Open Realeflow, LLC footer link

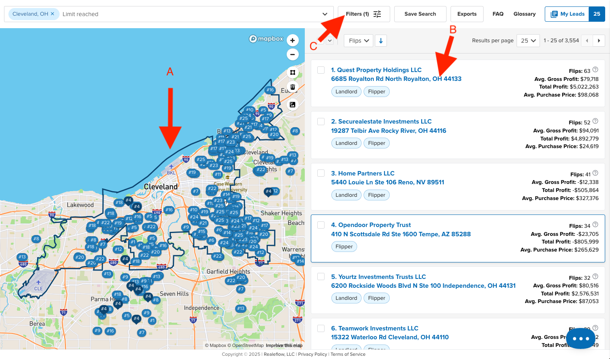coord(279,354)
